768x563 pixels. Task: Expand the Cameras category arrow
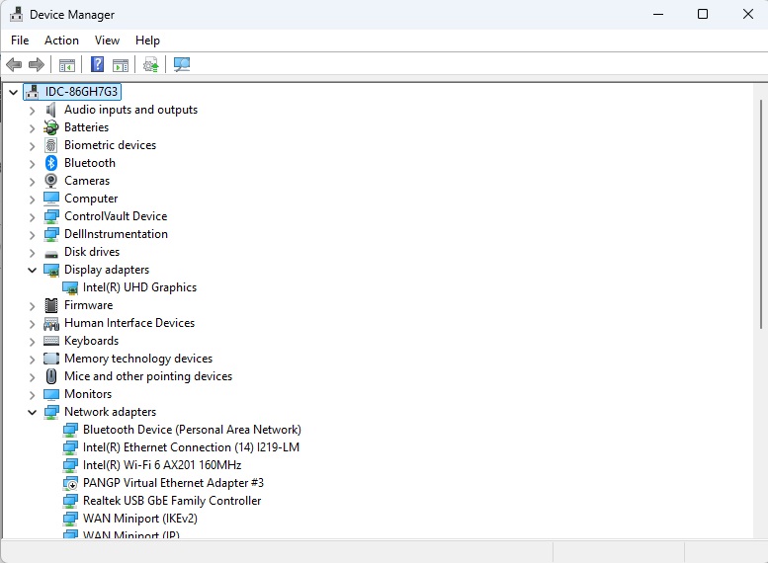pos(32,181)
